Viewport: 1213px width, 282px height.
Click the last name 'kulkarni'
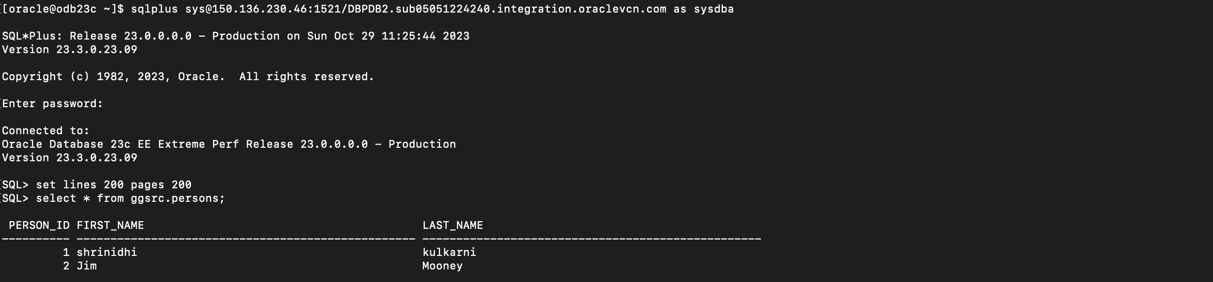point(449,253)
